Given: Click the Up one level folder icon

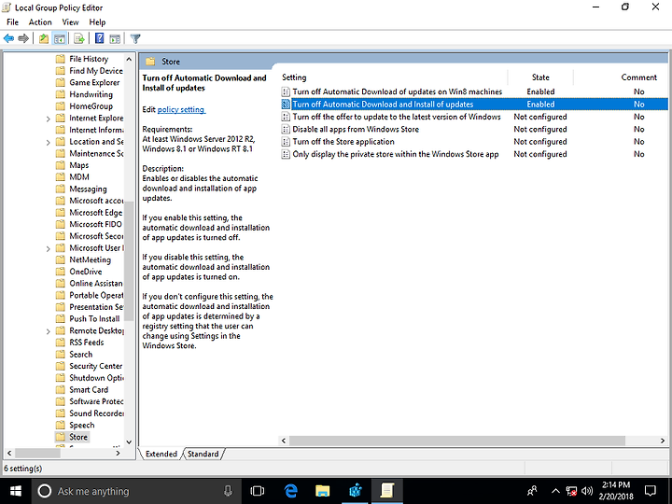Looking at the screenshot, I should pos(44,38).
